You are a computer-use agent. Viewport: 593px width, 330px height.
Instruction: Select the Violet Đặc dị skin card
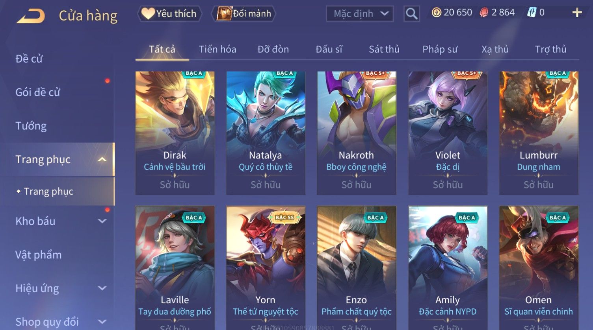point(448,133)
